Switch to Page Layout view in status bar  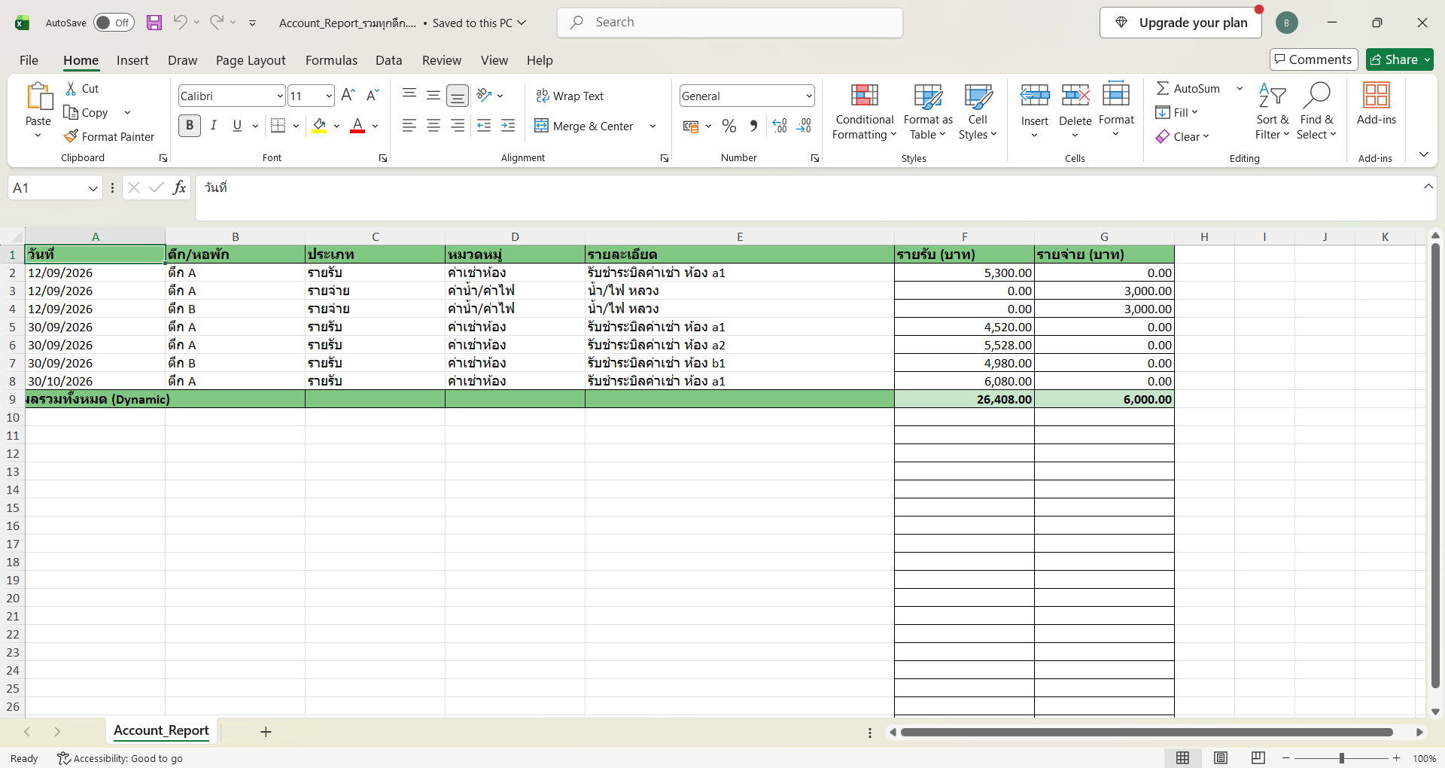click(x=1221, y=758)
